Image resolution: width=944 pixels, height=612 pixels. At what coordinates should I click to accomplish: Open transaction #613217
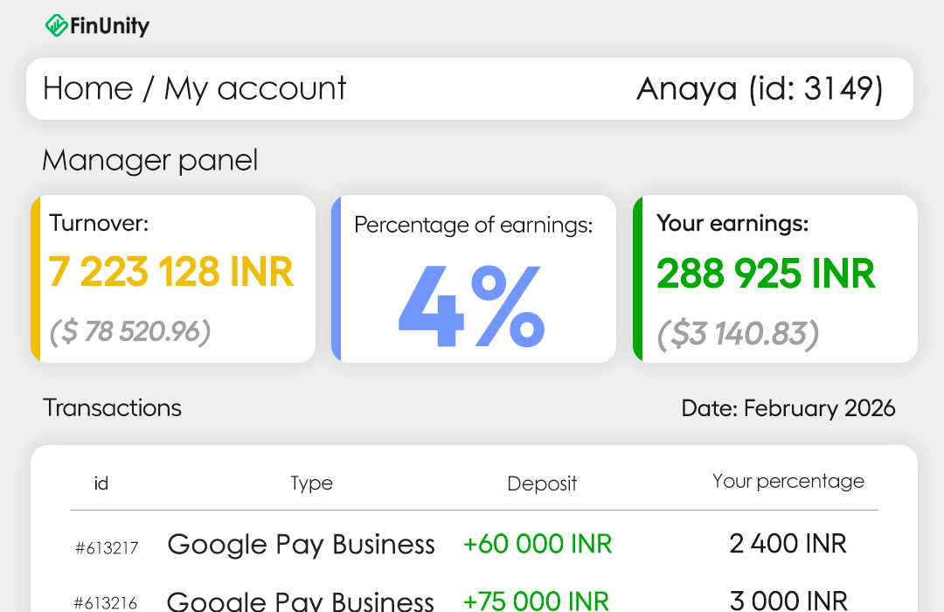[106, 548]
